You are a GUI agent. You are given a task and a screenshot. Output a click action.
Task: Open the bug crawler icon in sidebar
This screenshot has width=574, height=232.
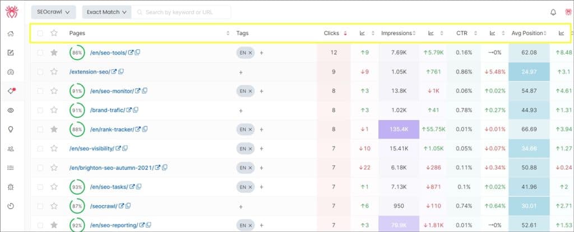point(11,187)
